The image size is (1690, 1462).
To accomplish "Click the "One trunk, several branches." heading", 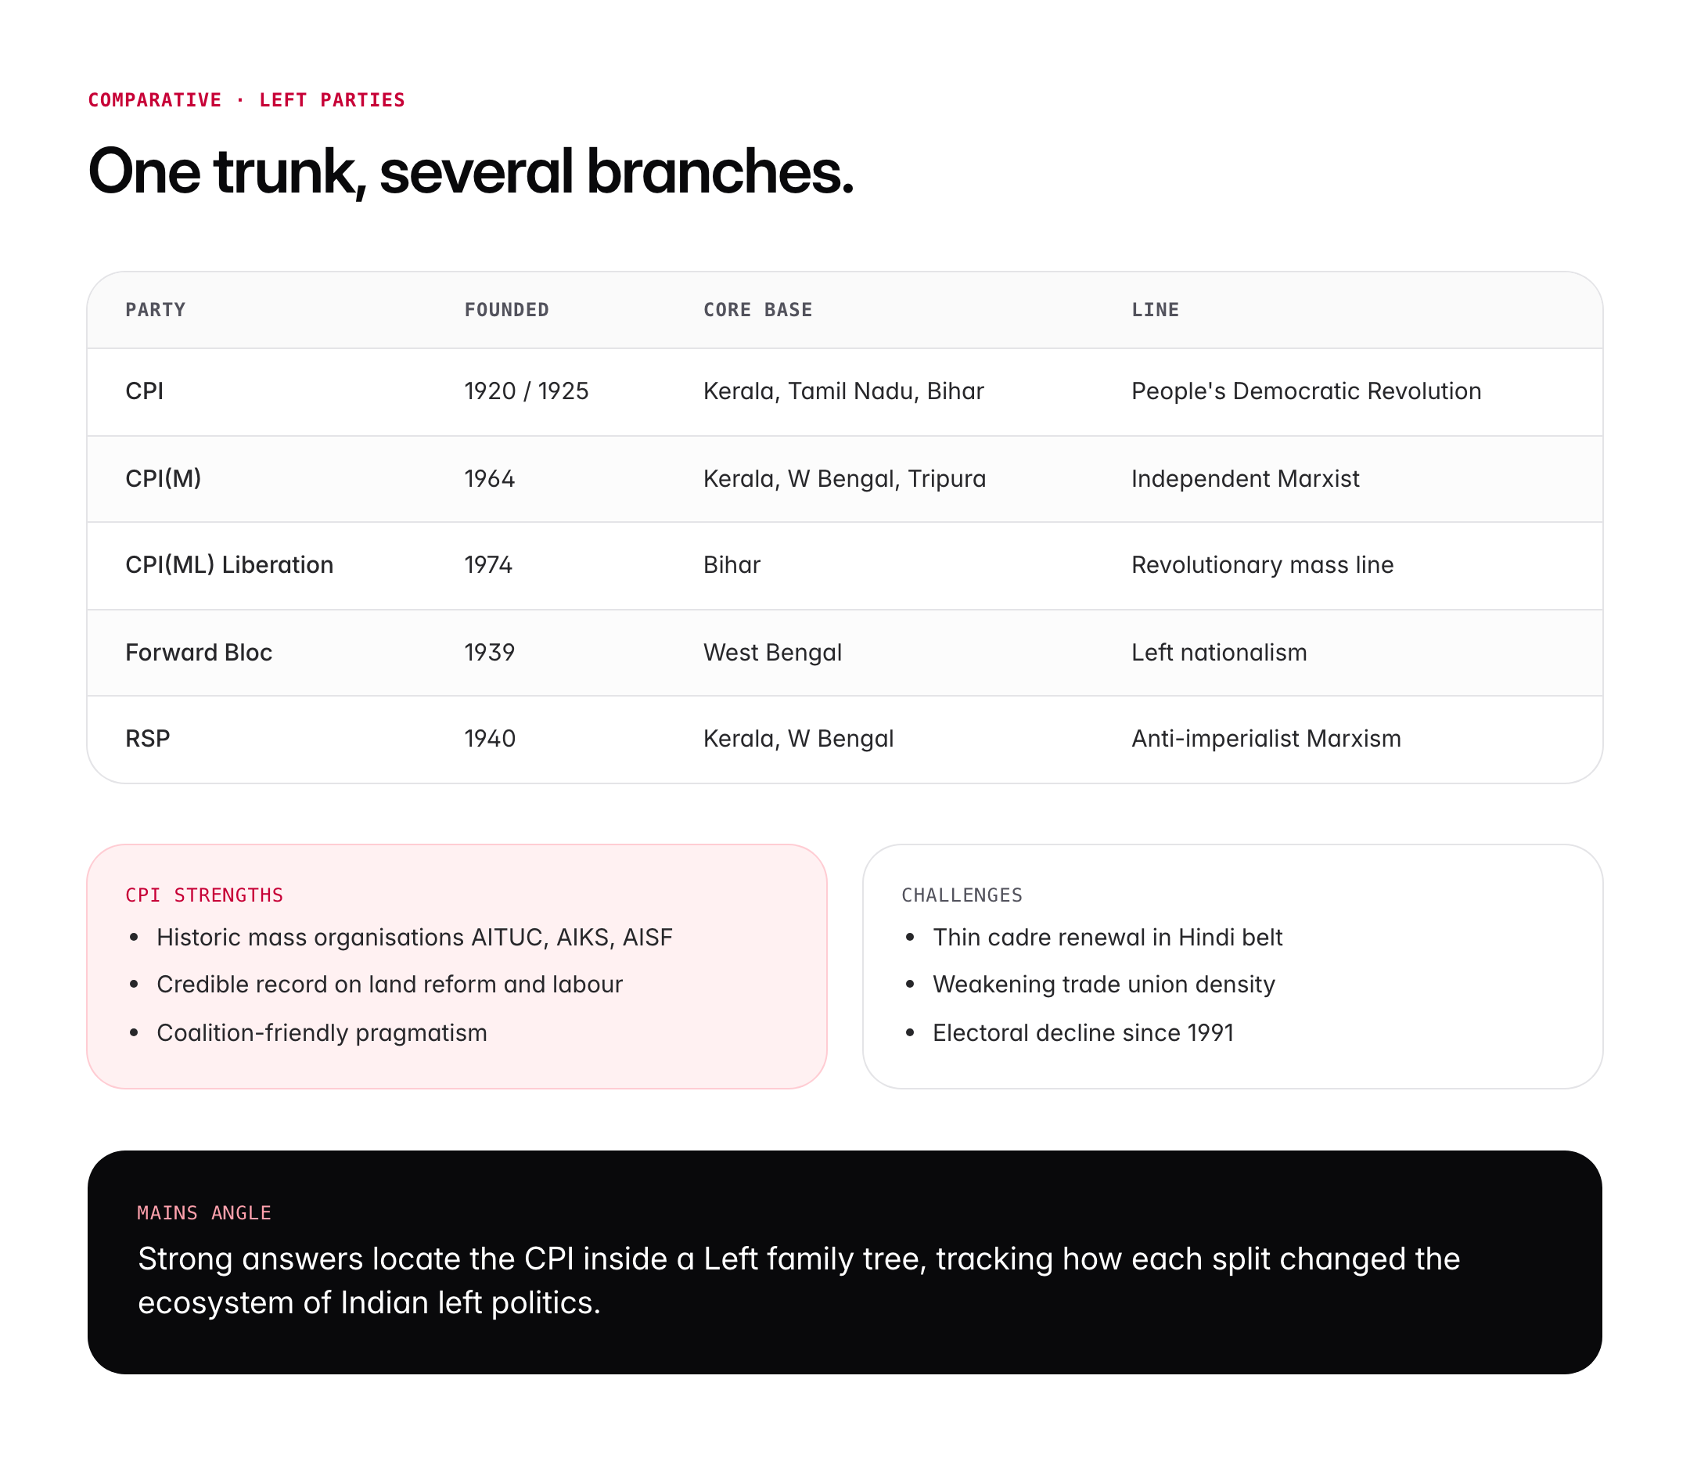I will click(471, 172).
